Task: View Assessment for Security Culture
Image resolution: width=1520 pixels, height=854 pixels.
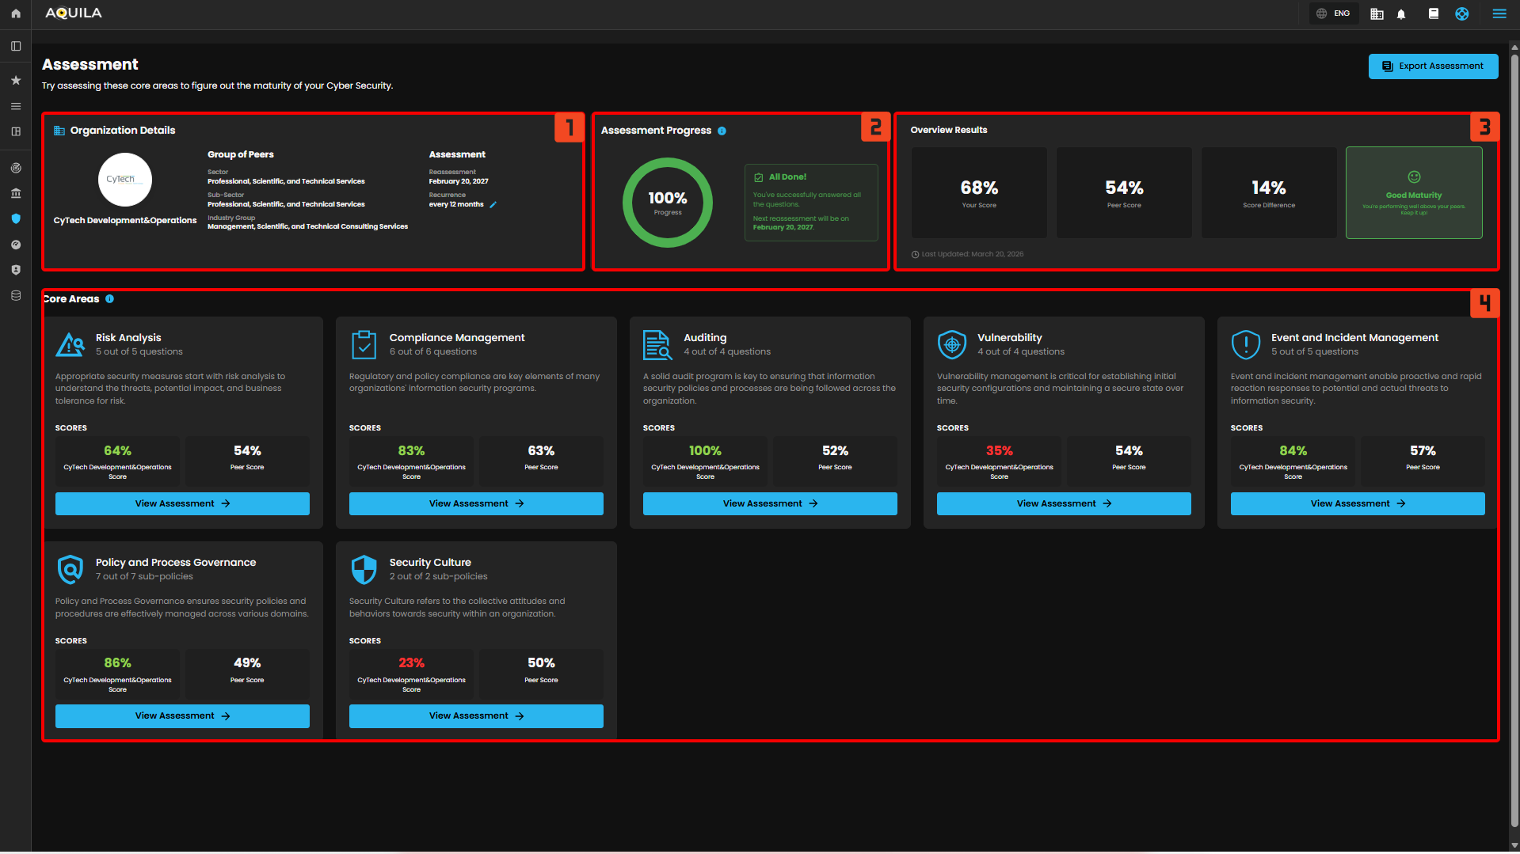Action: pos(475,715)
